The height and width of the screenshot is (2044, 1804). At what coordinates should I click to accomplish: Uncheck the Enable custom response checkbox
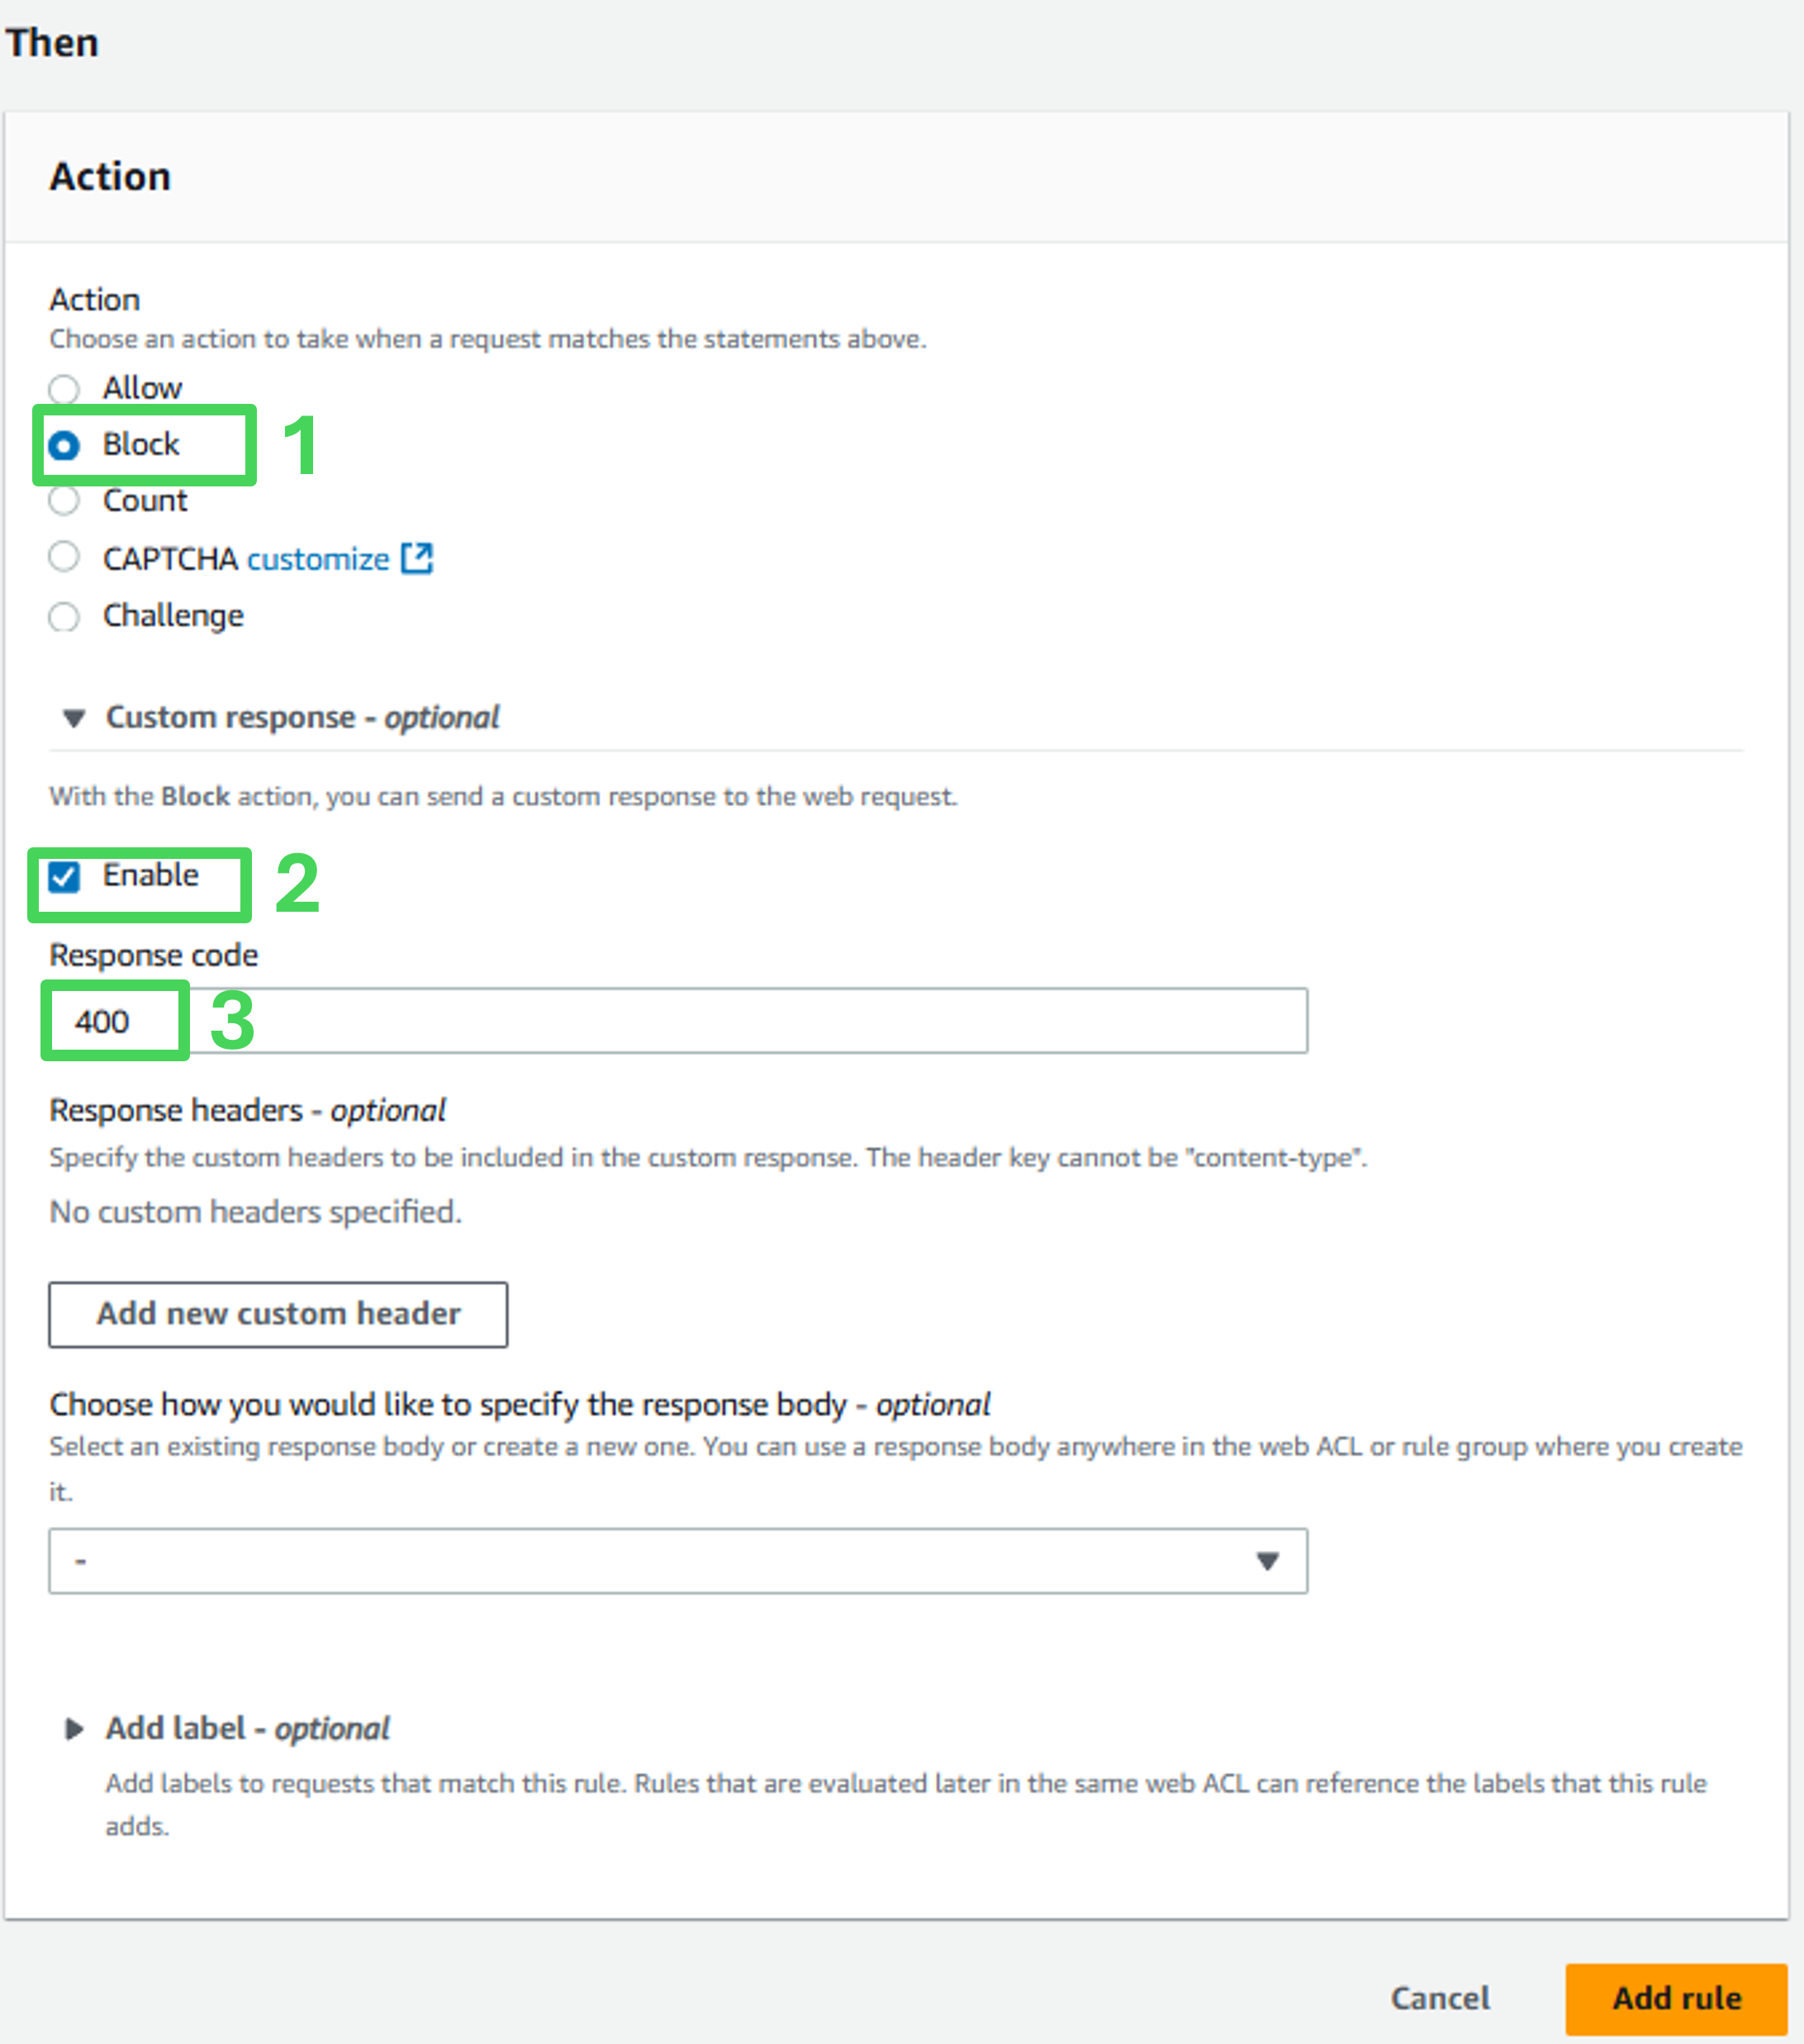pos(64,877)
